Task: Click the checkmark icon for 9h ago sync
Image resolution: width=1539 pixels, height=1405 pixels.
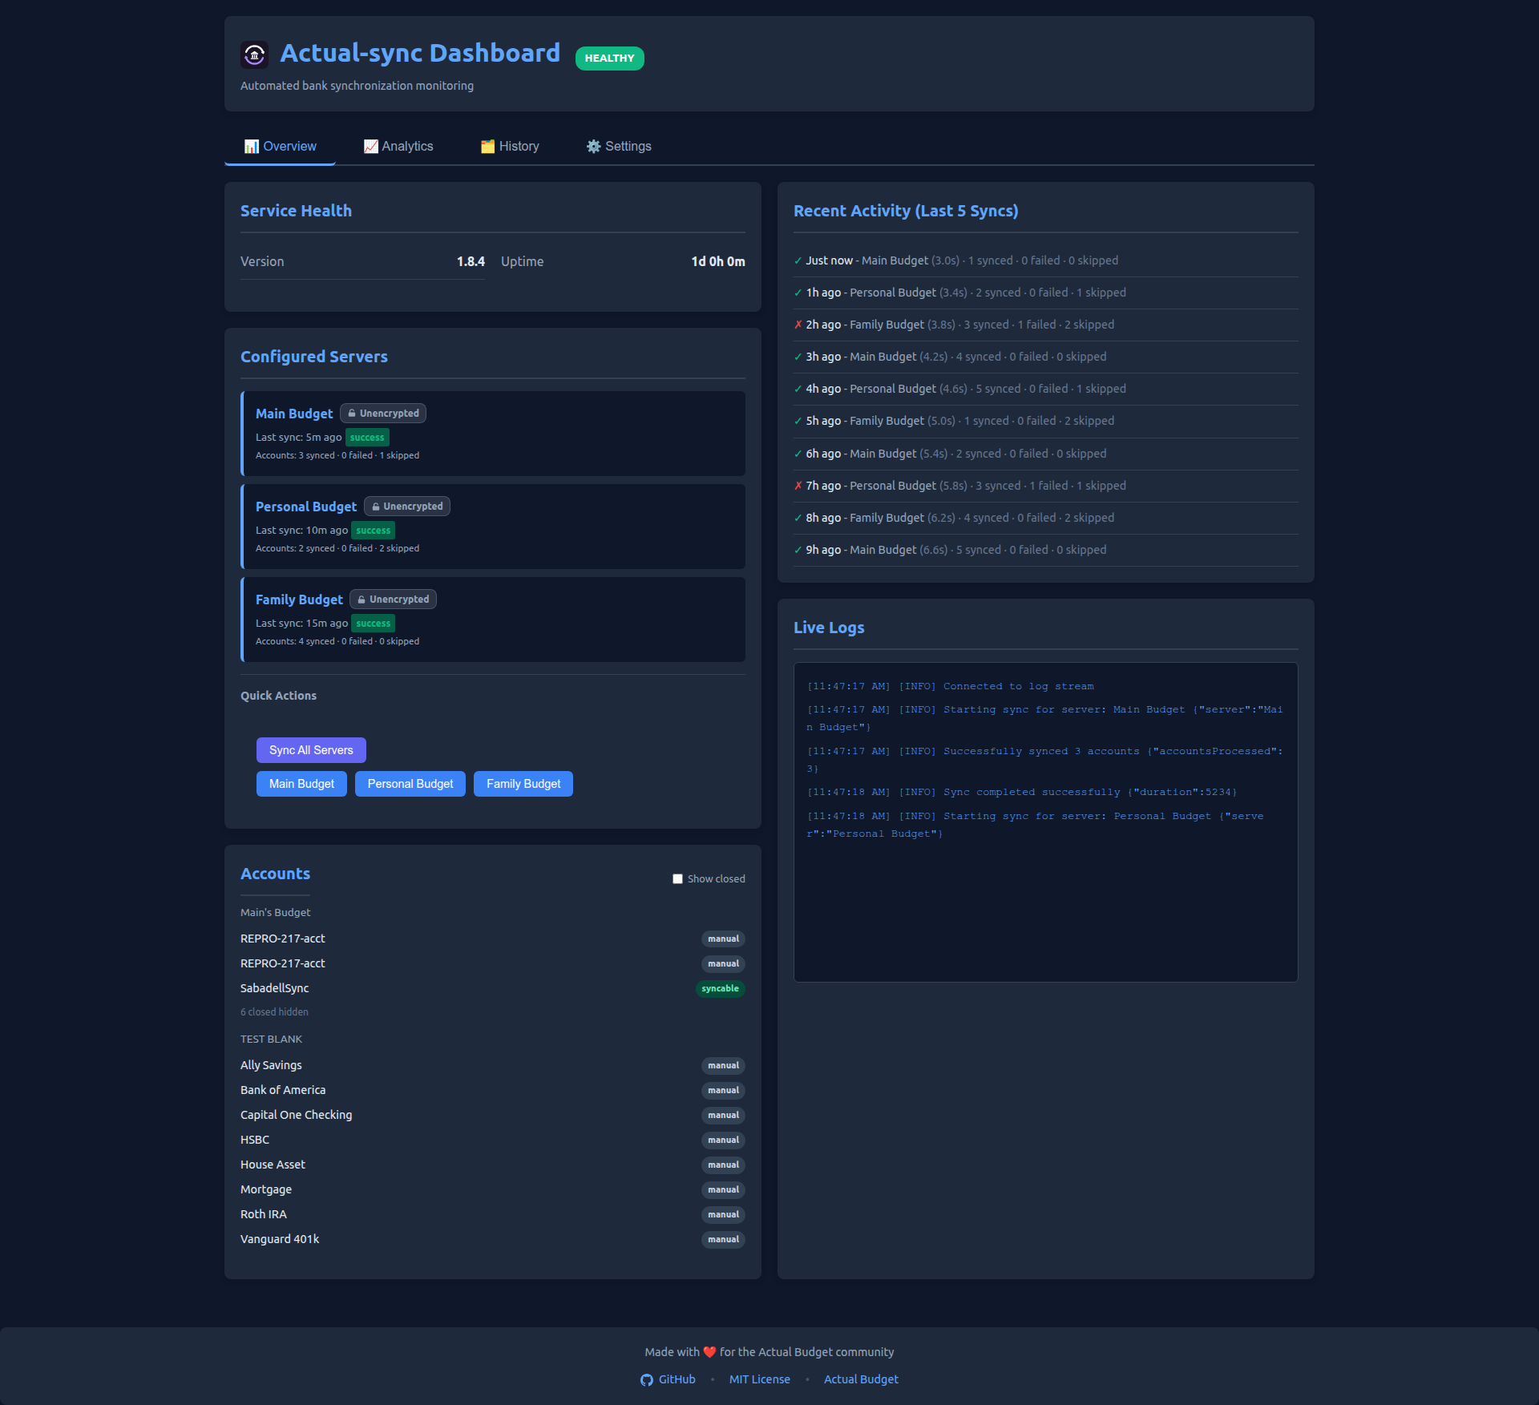Action: click(798, 550)
